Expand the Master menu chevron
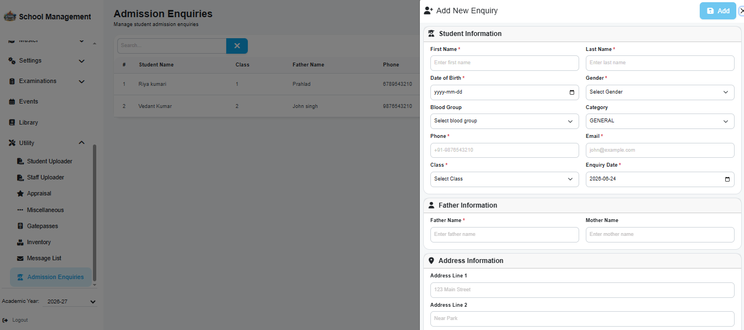The image size is (744, 330). 81,40
